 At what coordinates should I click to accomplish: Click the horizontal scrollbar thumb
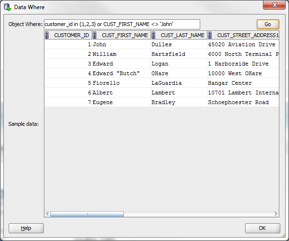coord(87,214)
